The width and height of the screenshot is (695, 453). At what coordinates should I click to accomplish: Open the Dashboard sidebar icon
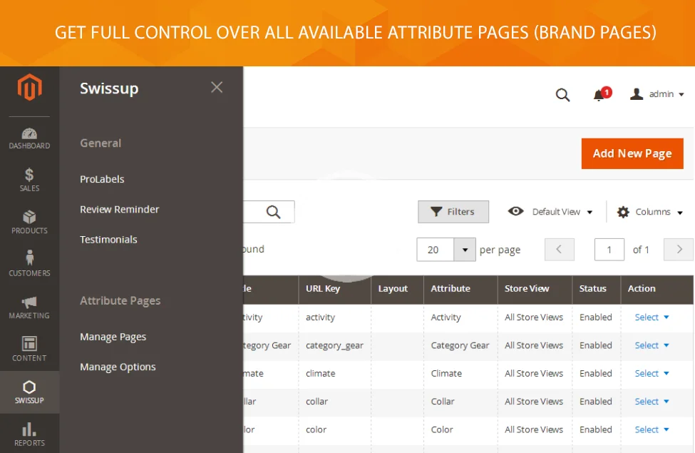tap(29, 138)
